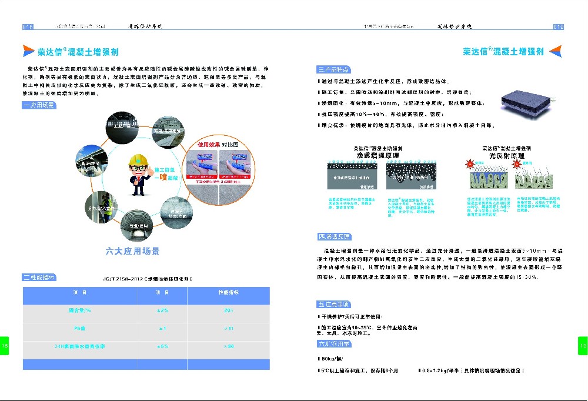Click the bullet line mentioning 10%—40%
Image resolution: width=588 pixels, height=401 pixels.
click(380, 115)
